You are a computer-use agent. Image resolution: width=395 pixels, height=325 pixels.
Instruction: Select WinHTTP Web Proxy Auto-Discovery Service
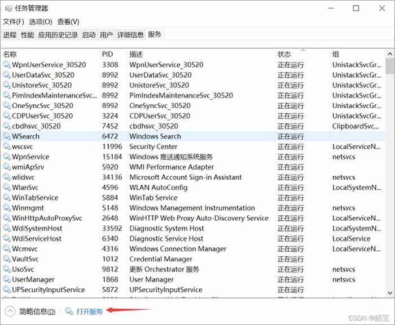click(x=199, y=218)
